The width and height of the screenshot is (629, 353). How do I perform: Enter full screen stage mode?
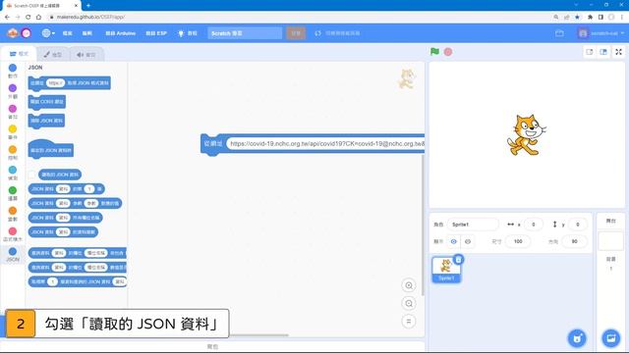click(x=618, y=52)
